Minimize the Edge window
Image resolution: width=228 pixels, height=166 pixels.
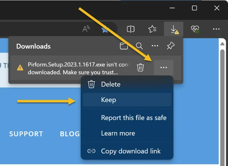point(172,8)
